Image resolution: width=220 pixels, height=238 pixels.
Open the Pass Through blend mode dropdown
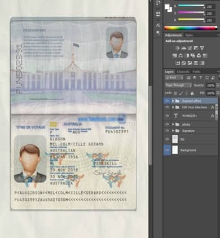point(178,85)
